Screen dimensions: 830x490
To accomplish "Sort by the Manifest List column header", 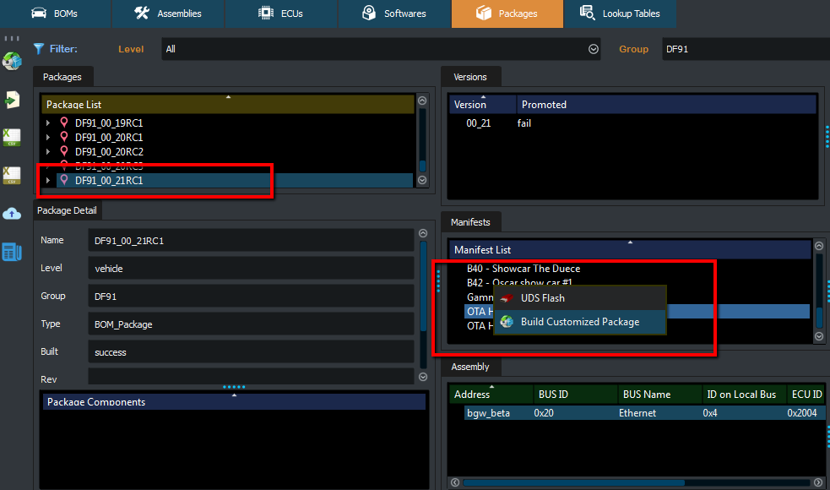I will [630, 249].
